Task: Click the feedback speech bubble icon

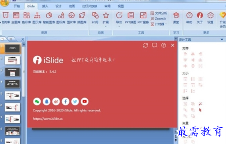Action: tap(155, 45)
